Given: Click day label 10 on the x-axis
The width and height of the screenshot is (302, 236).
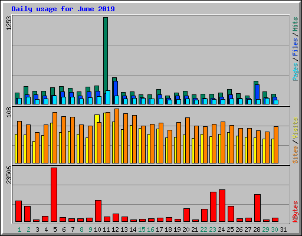Looking at the screenshot, I should (97, 230).
